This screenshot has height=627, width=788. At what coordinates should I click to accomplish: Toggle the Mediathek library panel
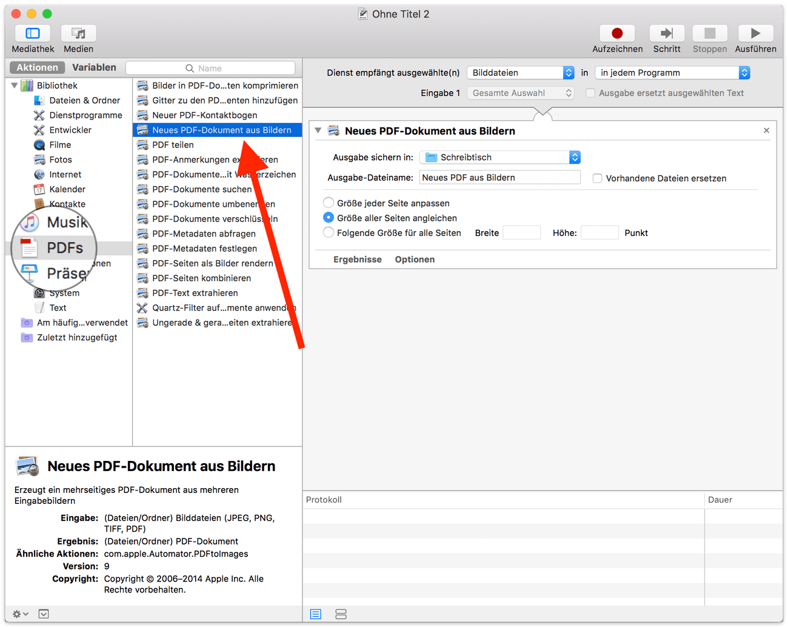coord(33,33)
